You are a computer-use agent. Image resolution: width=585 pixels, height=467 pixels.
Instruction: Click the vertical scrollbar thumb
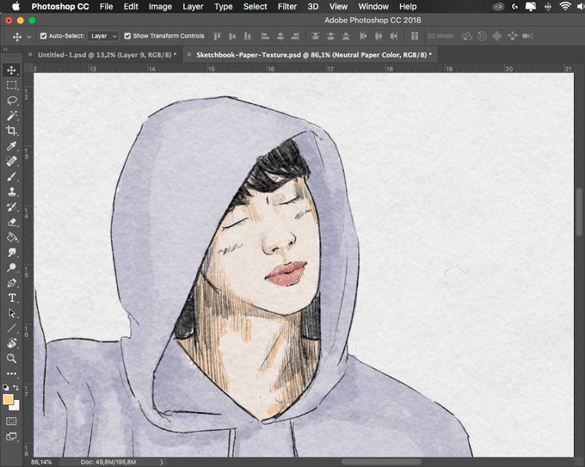click(579, 212)
